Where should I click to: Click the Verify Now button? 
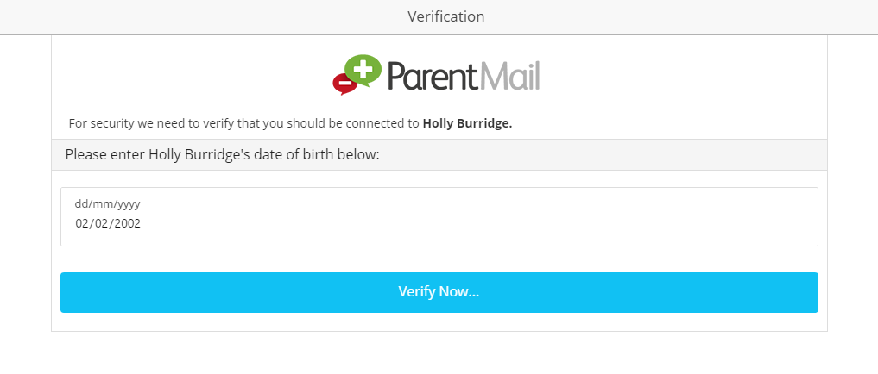pyautogui.click(x=439, y=292)
